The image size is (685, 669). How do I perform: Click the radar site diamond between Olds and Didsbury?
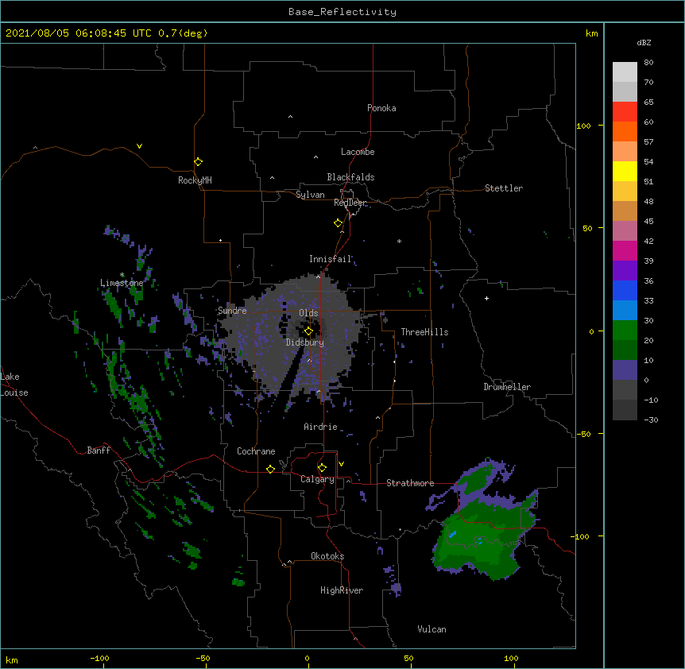coord(308,331)
